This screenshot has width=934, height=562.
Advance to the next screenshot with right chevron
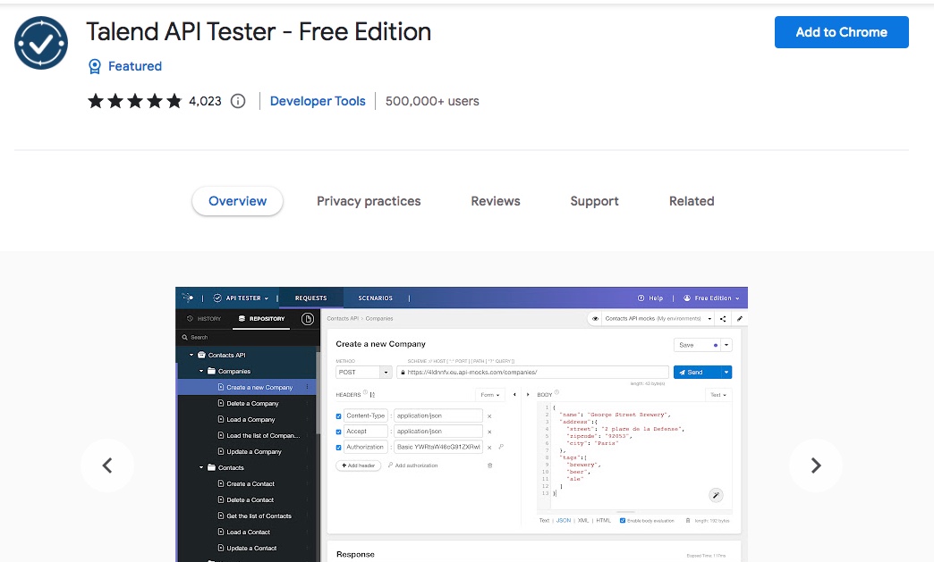(x=816, y=466)
